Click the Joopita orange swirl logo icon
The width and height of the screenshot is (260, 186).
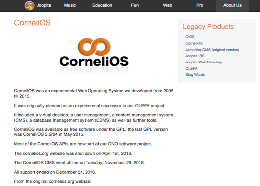[29, 5]
